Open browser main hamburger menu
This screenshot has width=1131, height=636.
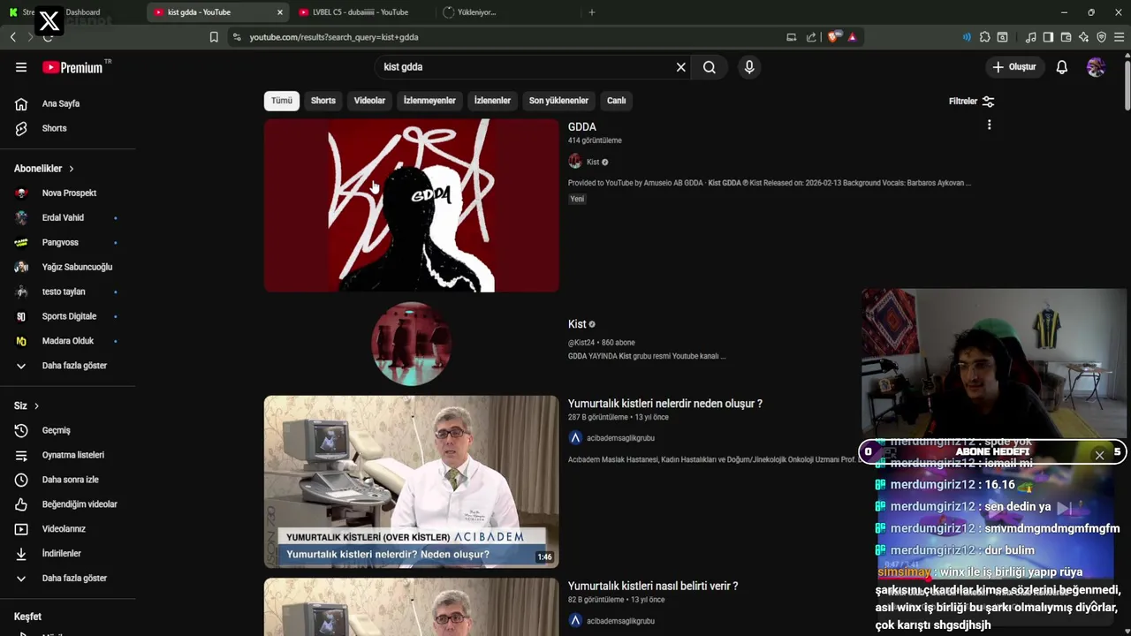tap(1119, 37)
